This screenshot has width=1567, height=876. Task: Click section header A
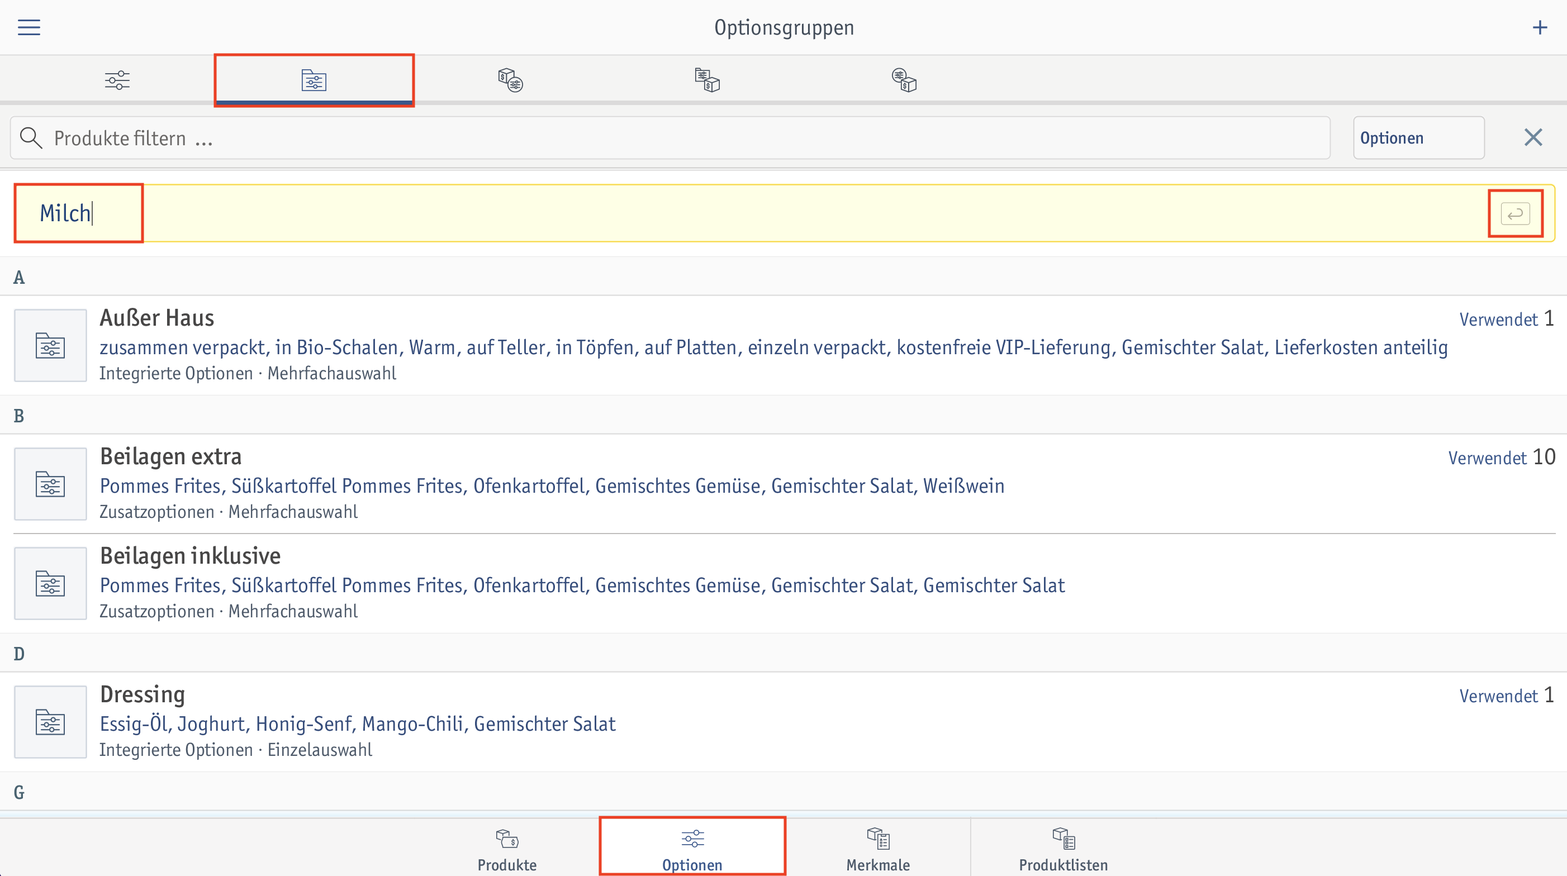[x=19, y=278]
